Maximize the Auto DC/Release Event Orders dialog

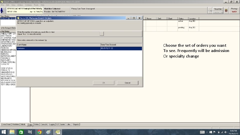click(x=134, y=18)
